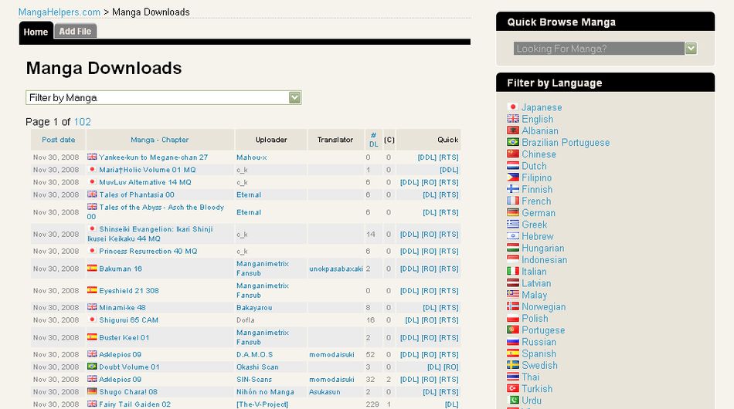This screenshot has height=409, width=734.
Task: Click the Hebrew (Israel) flag icon
Action: click(512, 236)
